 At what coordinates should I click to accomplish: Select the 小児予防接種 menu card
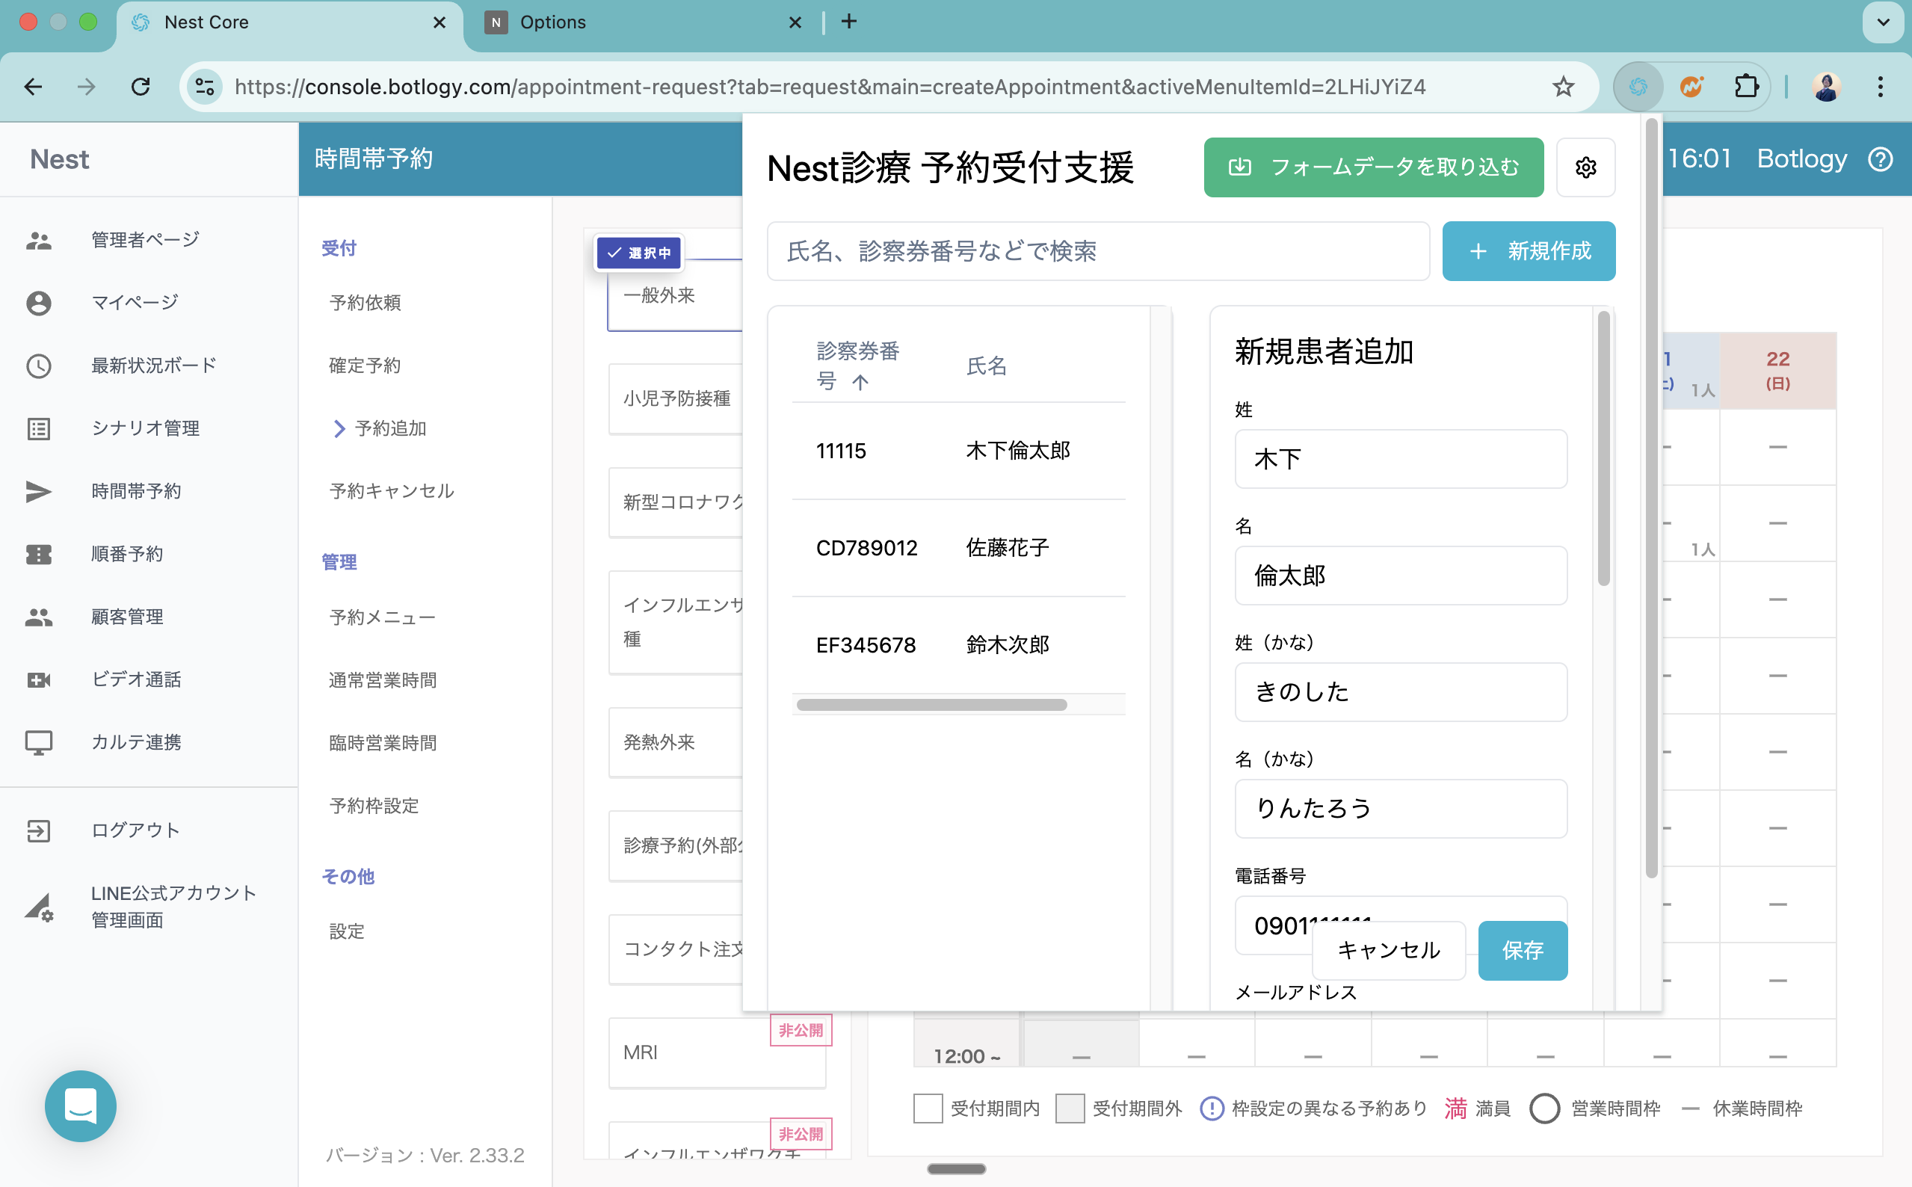pyautogui.click(x=675, y=399)
